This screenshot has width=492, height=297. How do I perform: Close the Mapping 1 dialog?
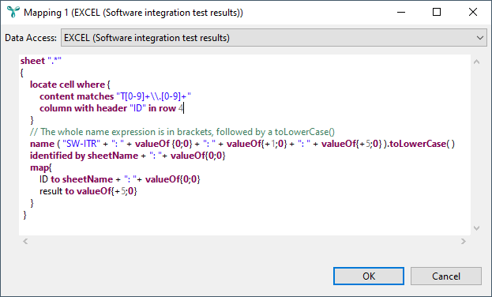tap(473, 13)
